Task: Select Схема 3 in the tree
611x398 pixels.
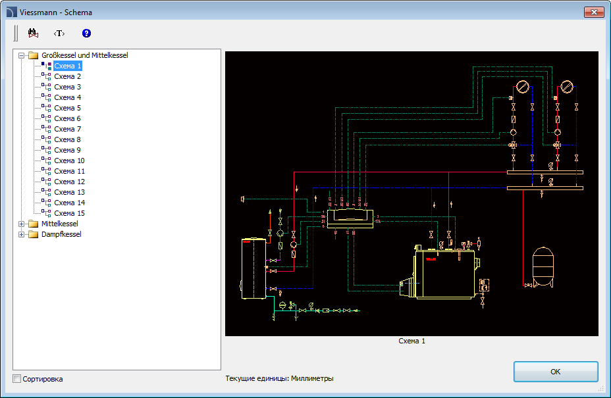Action: coord(67,87)
